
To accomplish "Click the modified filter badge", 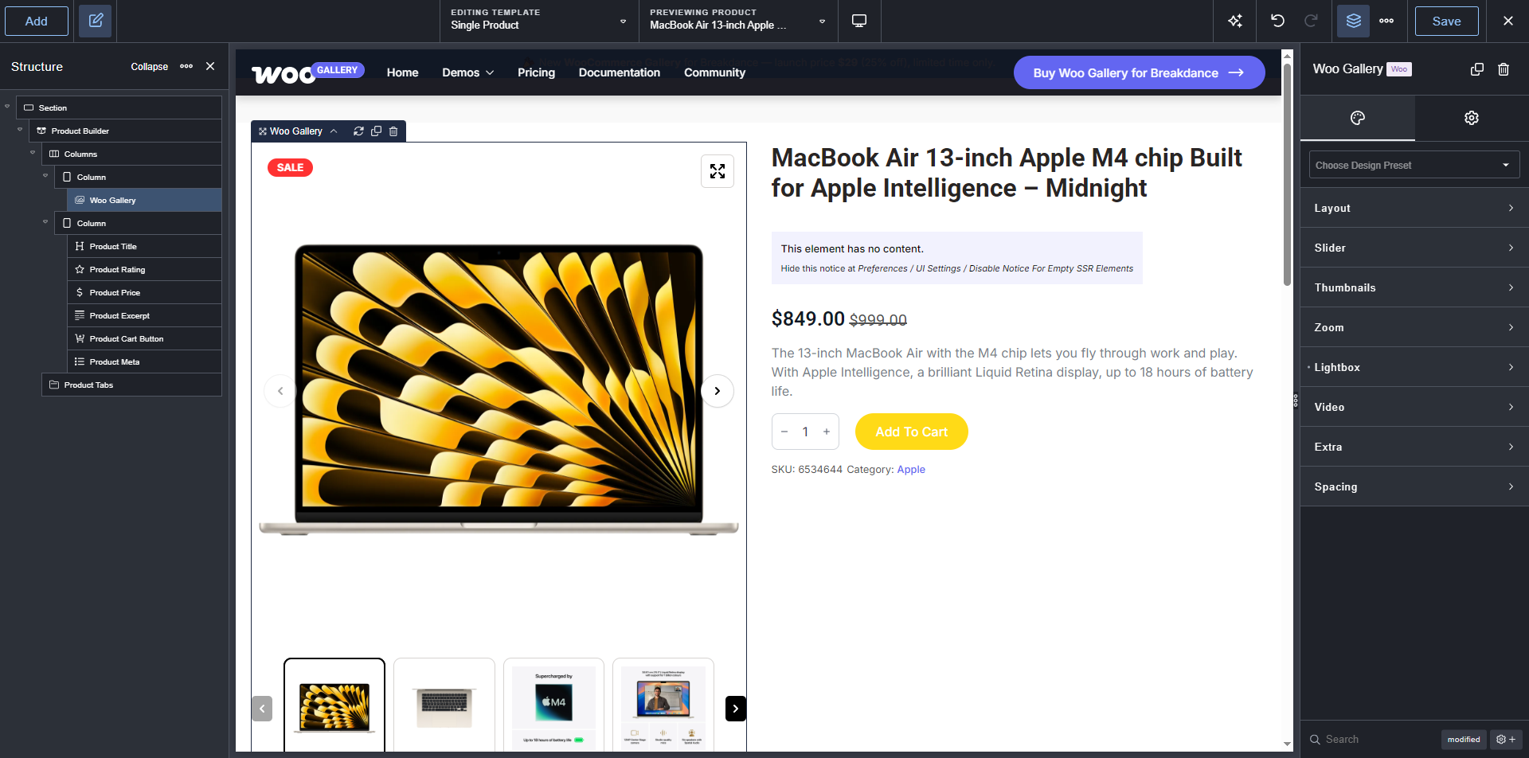I will click(1464, 740).
